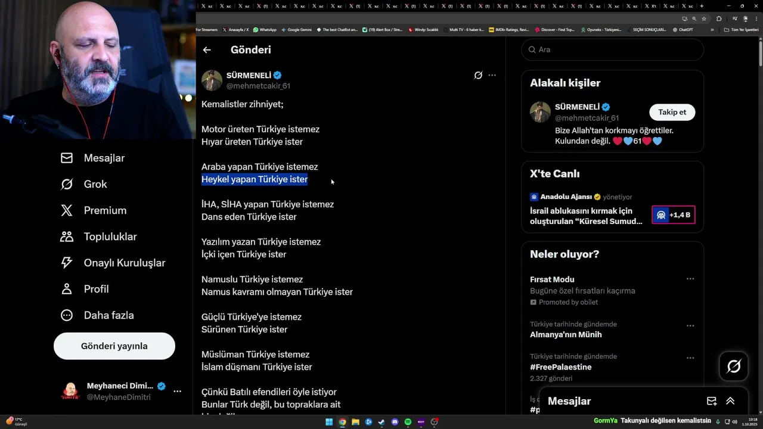The height and width of the screenshot is (429, 763).
Task: Open the IMDb: Ratings bookmark
Action: coord(508,29)
